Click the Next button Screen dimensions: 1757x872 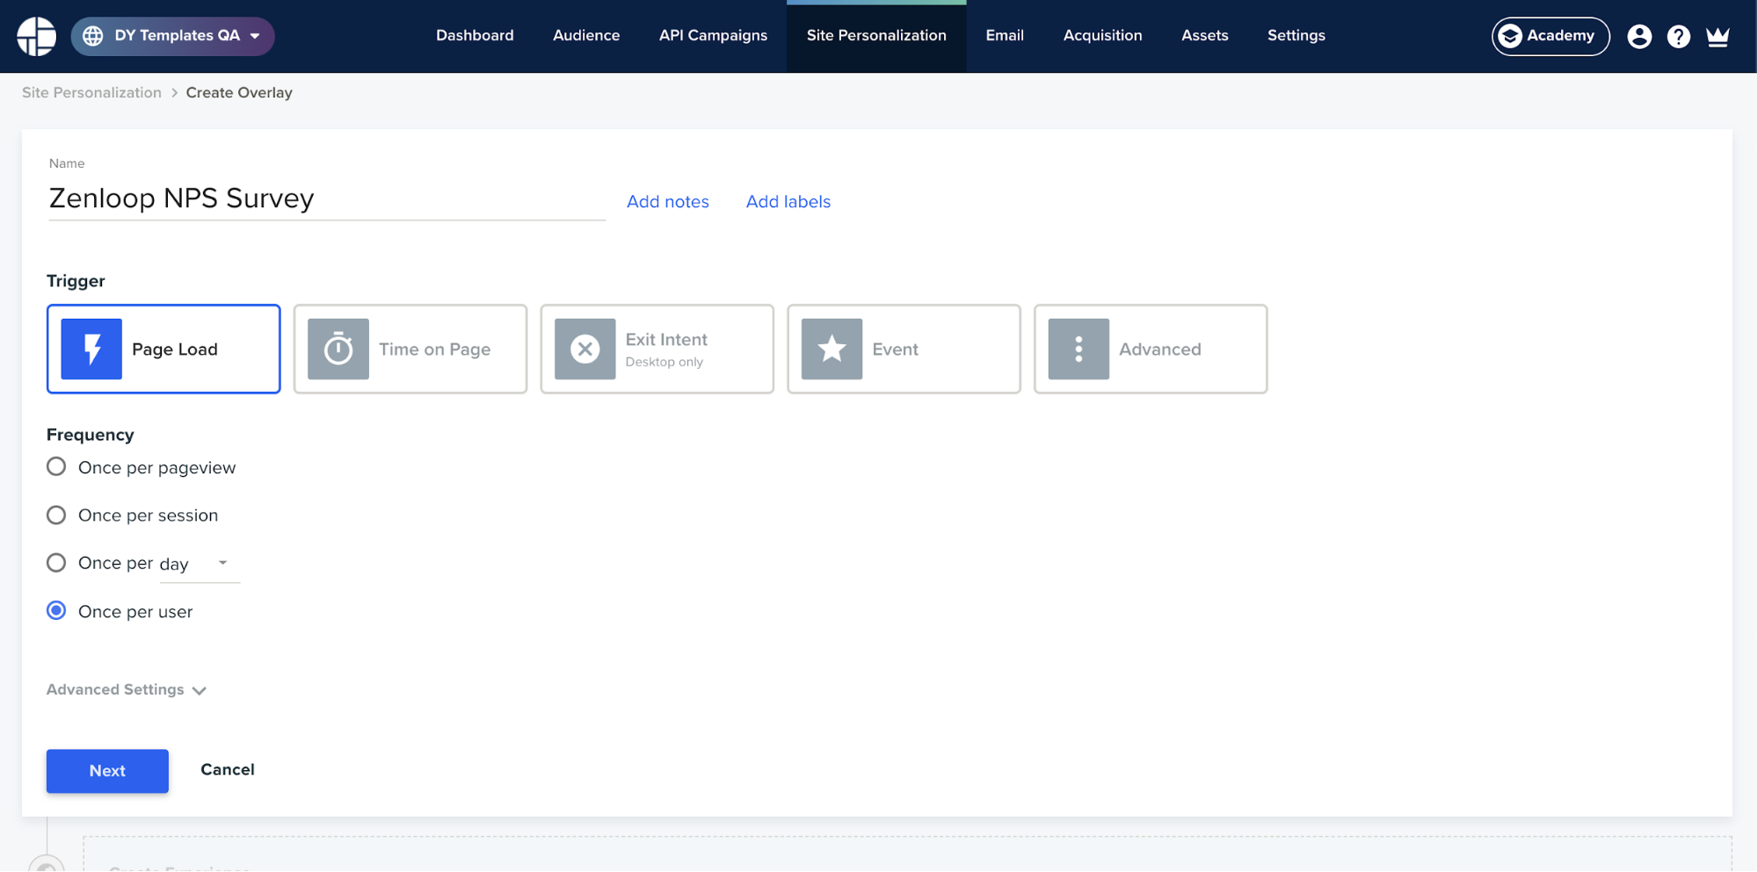pos(107,771)
